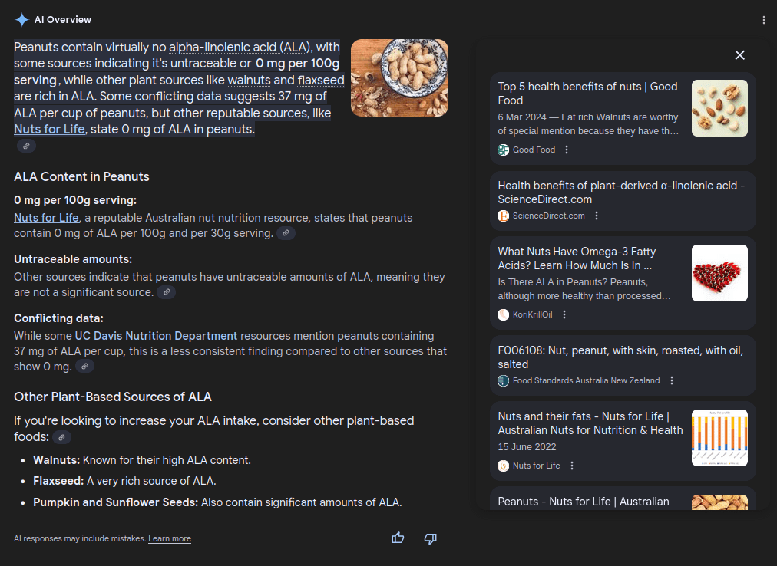Close the sources side panel

pyautogui.click(x=739, y=55)
